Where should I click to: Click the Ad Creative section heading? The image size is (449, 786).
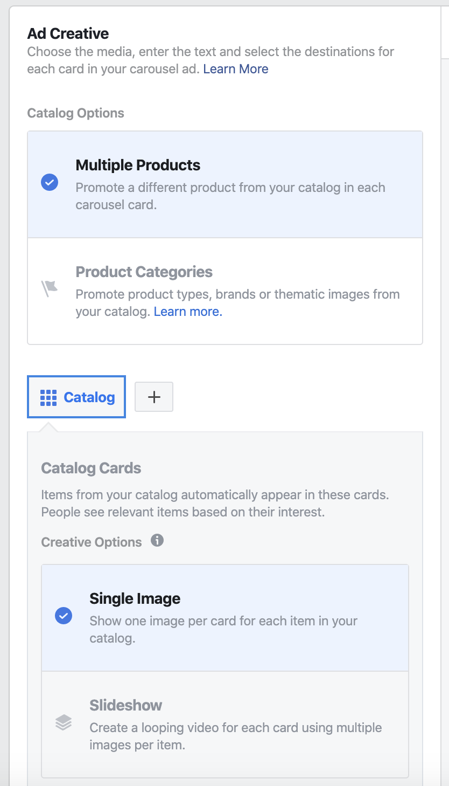68,33
